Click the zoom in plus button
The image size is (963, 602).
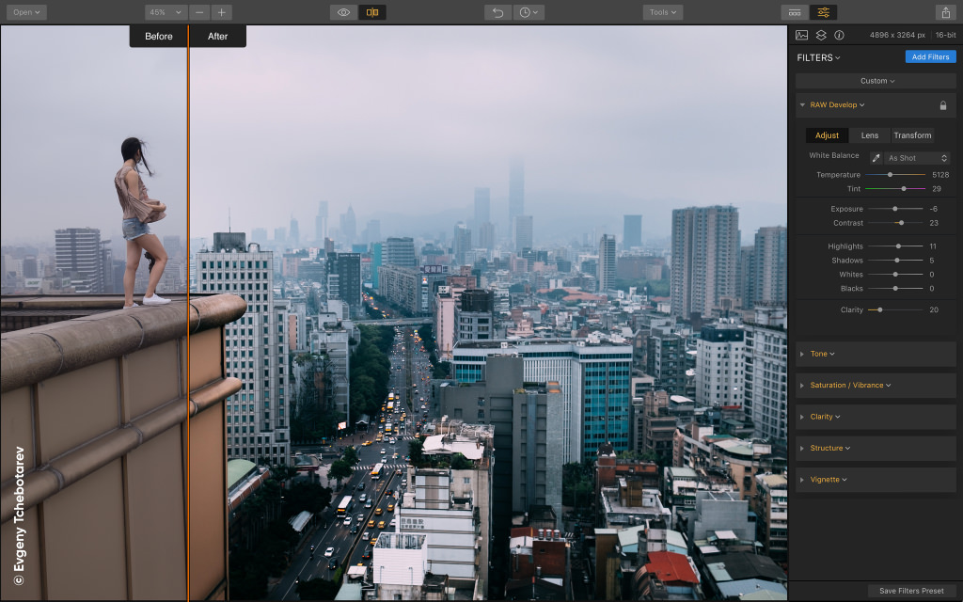click(x=222, y=12)
